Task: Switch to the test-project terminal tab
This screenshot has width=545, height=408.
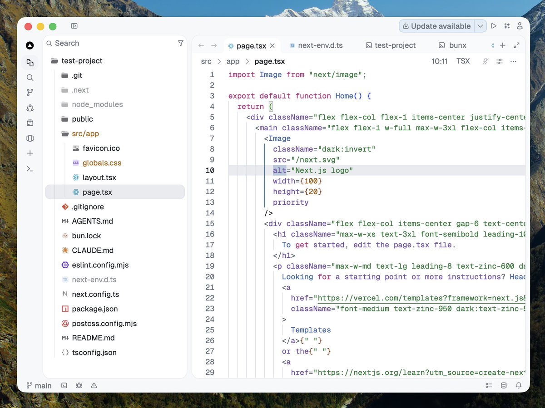Action: pos(391,45)
